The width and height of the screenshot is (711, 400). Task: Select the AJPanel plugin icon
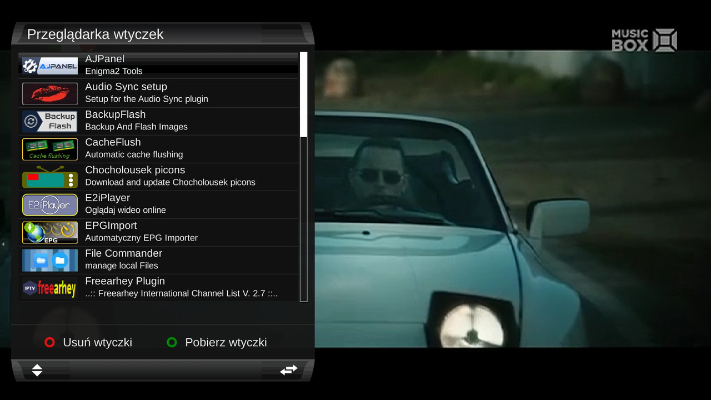(x=50, y=66)
